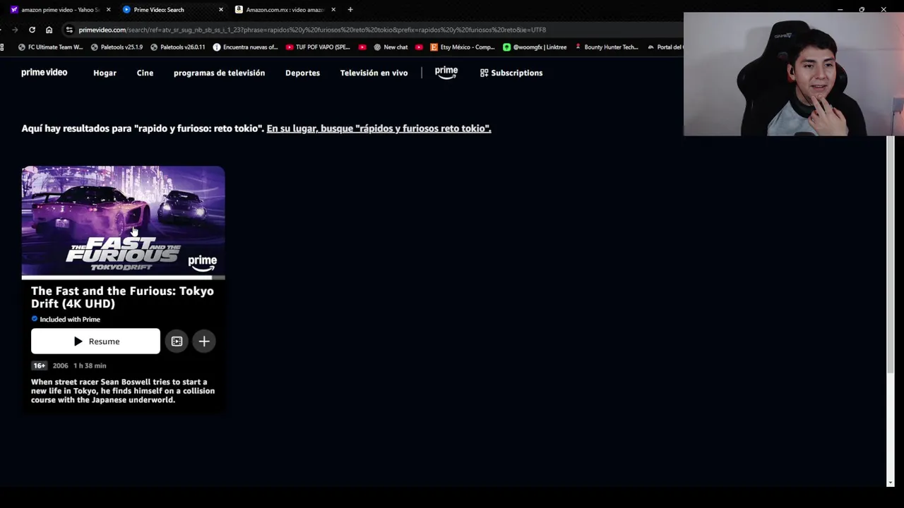Reload the page with the refresh icon

click(x=32, y=30)
